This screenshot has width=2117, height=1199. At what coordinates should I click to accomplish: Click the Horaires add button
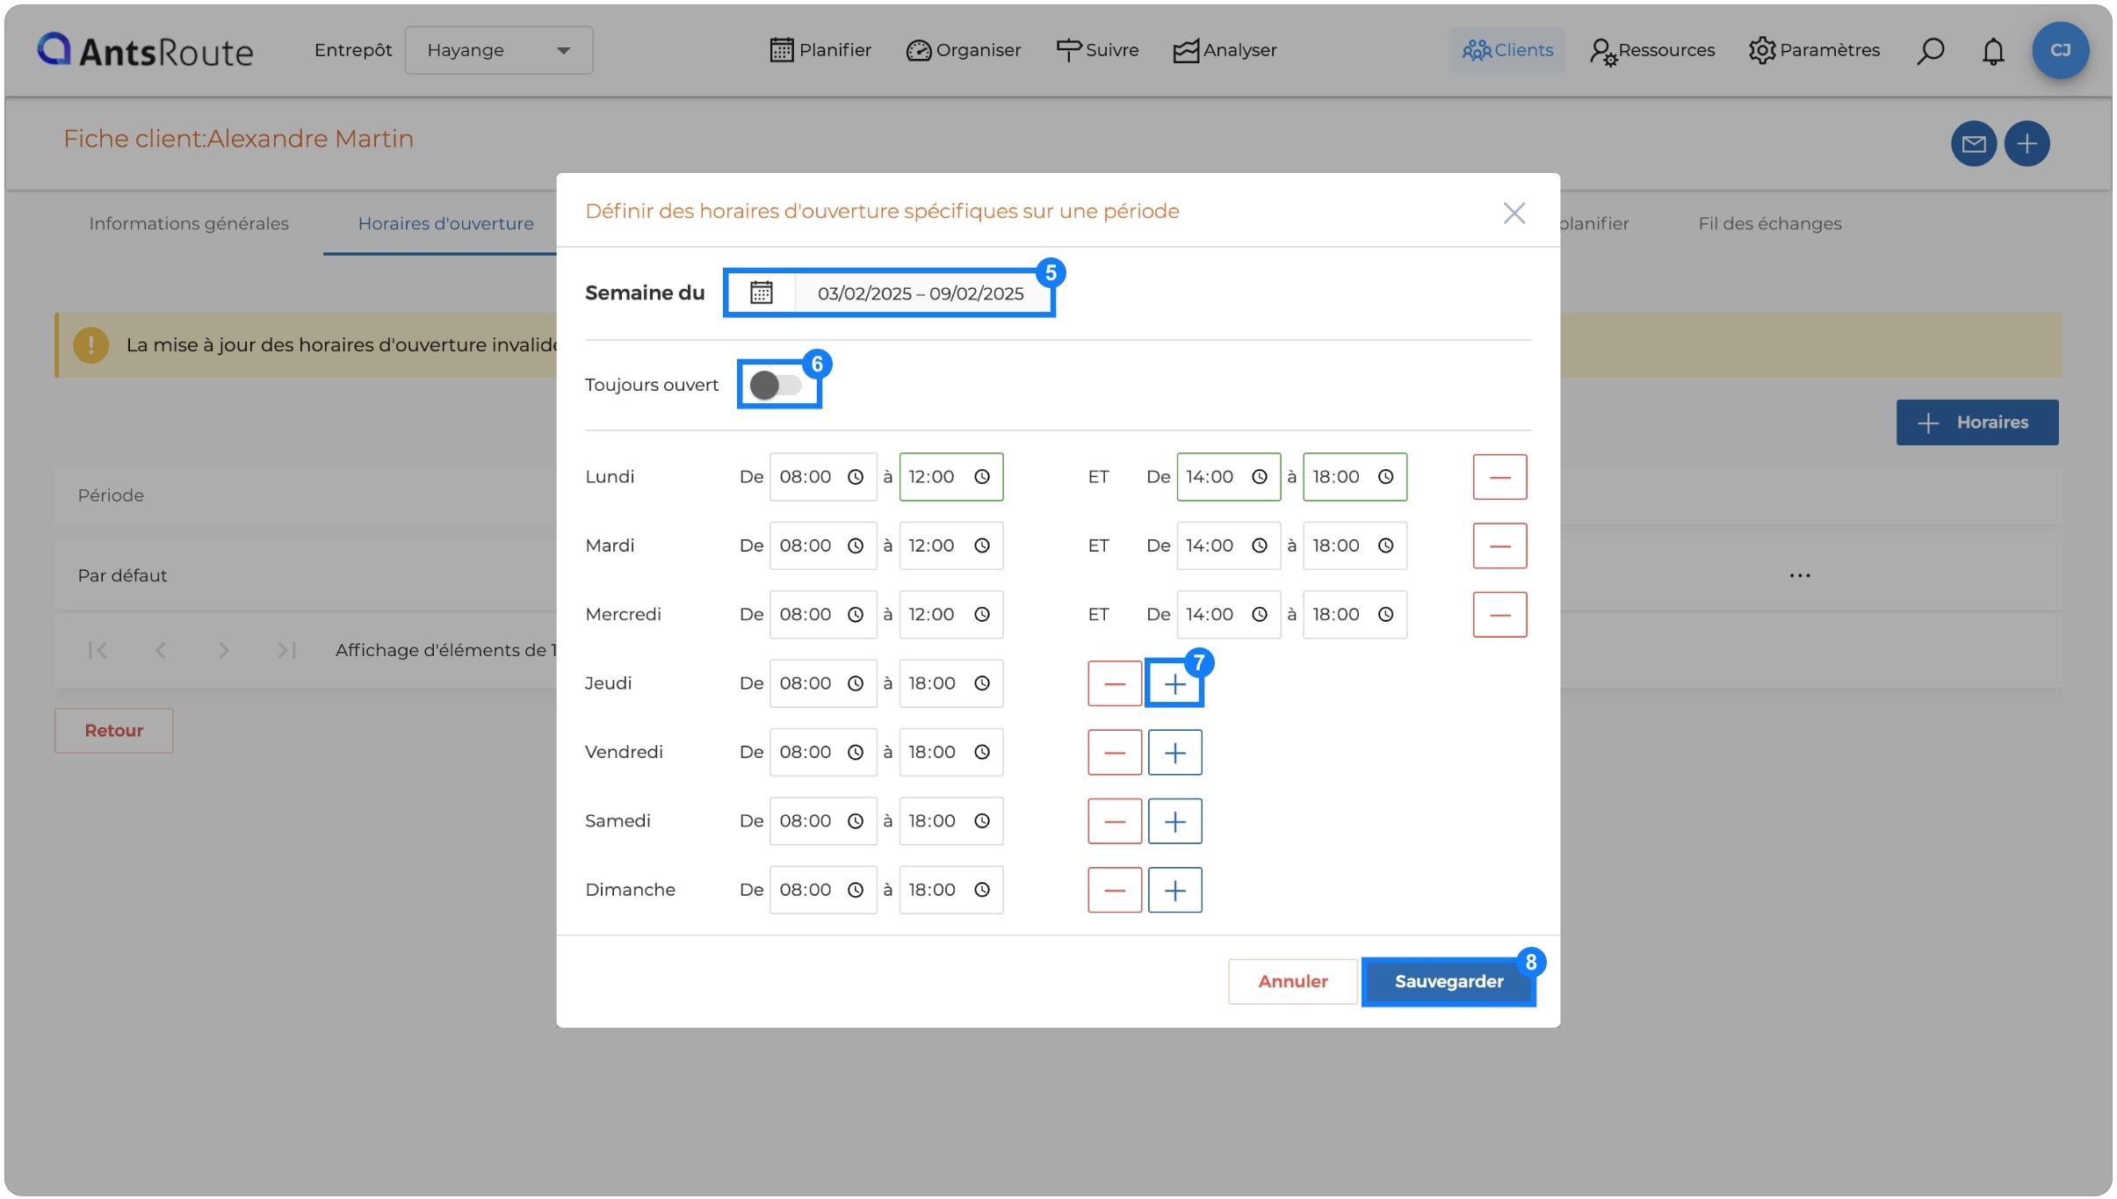(x=1976, y=423)
